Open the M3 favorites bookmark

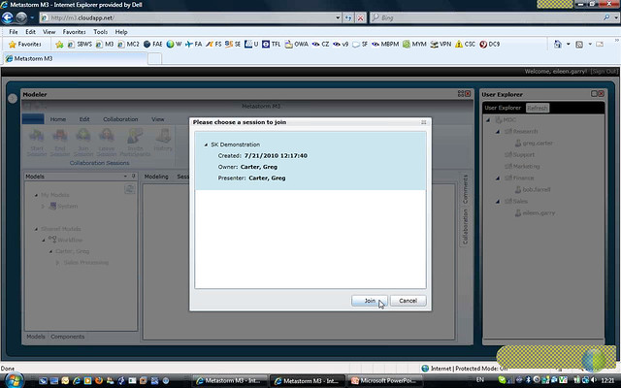click(x=105, y=44)
